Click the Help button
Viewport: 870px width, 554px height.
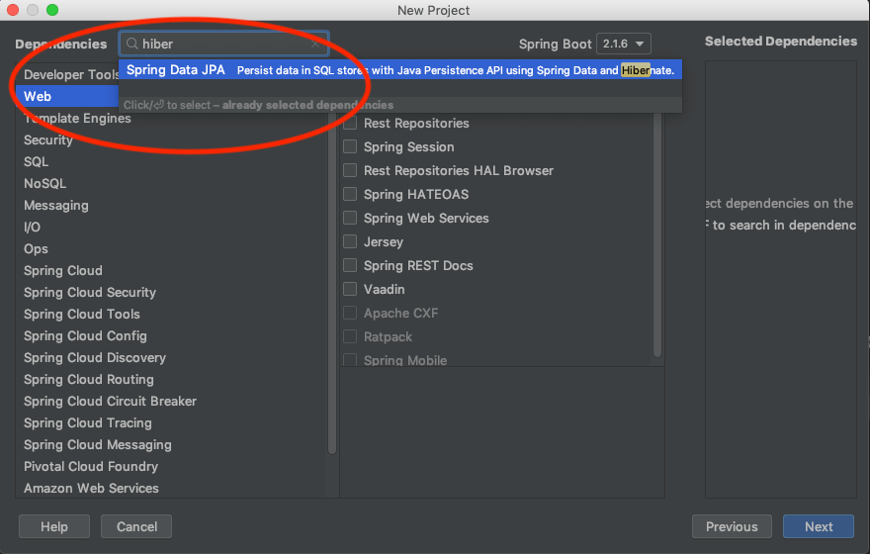point(54,526)
